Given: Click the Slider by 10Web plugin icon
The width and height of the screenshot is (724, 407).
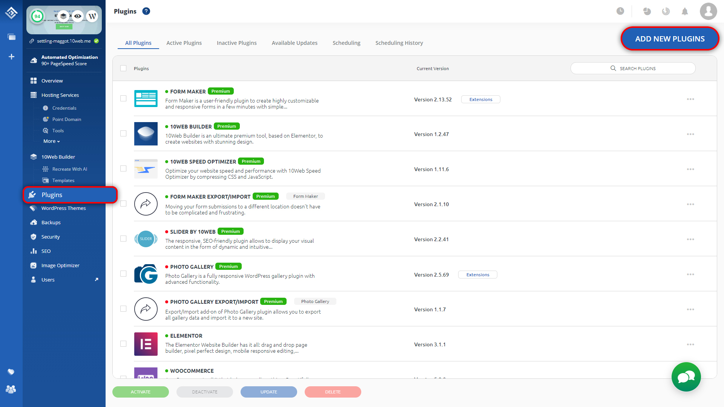Looking at the screenshot, I should point(146,239).
